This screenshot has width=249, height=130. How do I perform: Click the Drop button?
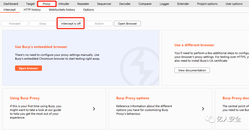(43, 24)
